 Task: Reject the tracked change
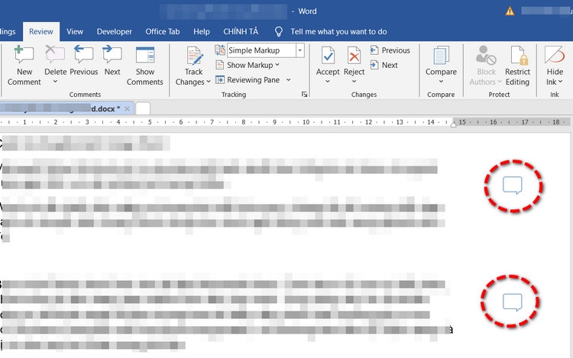point(354,60)
